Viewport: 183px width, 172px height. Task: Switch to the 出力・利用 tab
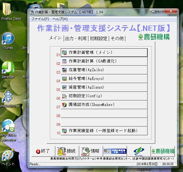click(x=76, y=39)
